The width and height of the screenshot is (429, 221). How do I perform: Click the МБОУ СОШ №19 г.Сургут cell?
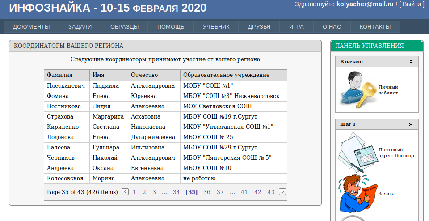234,117
